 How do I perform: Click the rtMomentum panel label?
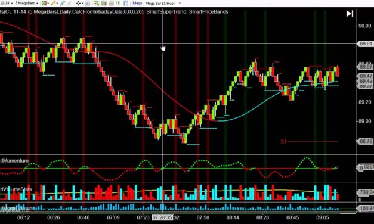point(14,161)
